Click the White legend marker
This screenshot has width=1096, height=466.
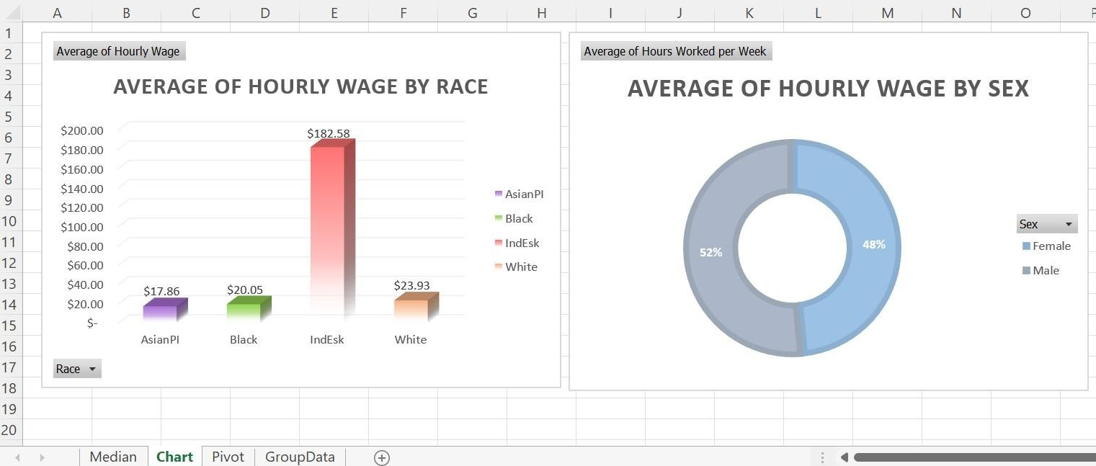tap(496, 266)
